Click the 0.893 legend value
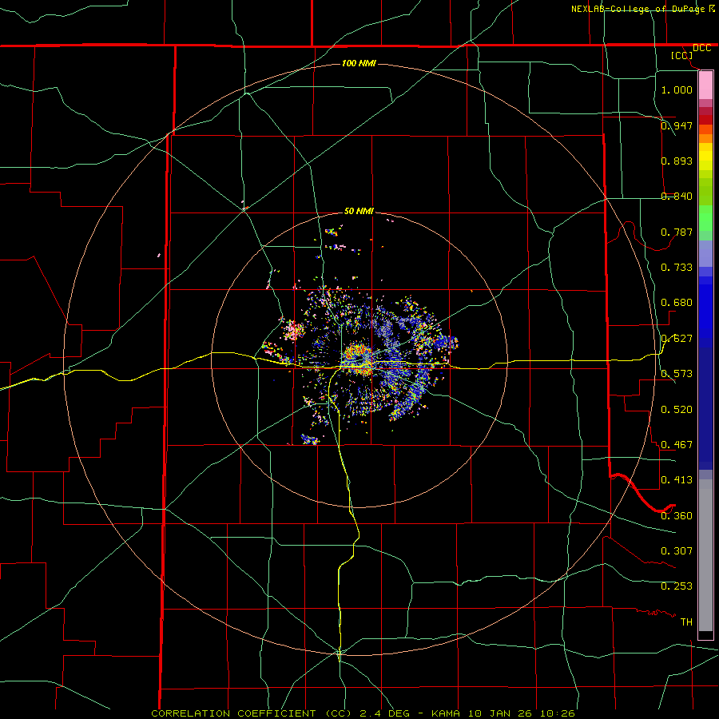Viewport: 719px width, 719px height. click(x=677, y=161)
